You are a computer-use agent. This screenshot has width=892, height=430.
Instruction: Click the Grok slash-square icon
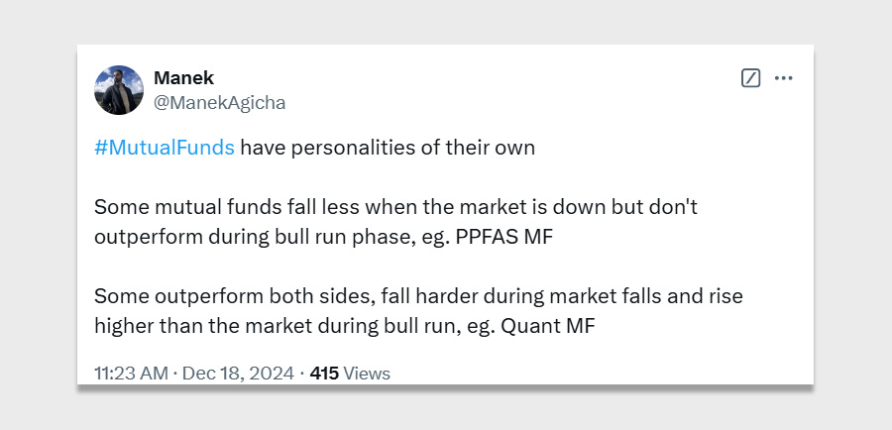point(750,78)
